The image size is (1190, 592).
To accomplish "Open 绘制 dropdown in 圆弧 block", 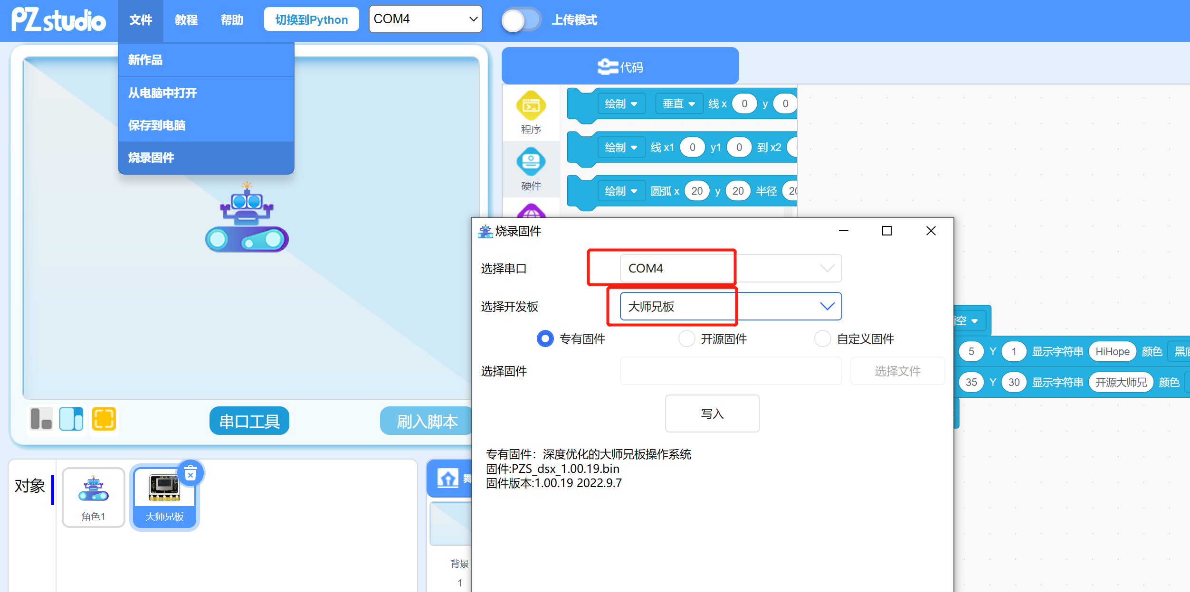I will [621, 191].
